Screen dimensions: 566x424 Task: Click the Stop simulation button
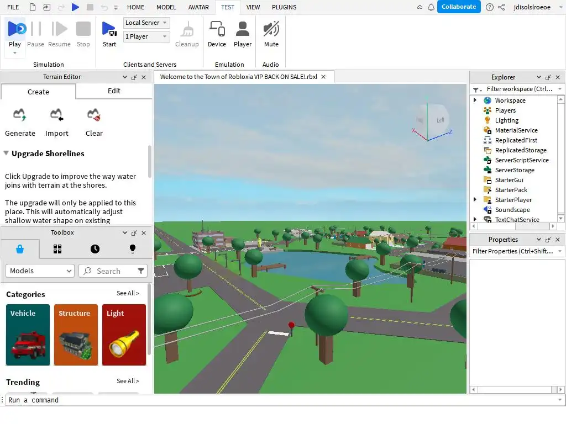point(83,34)
